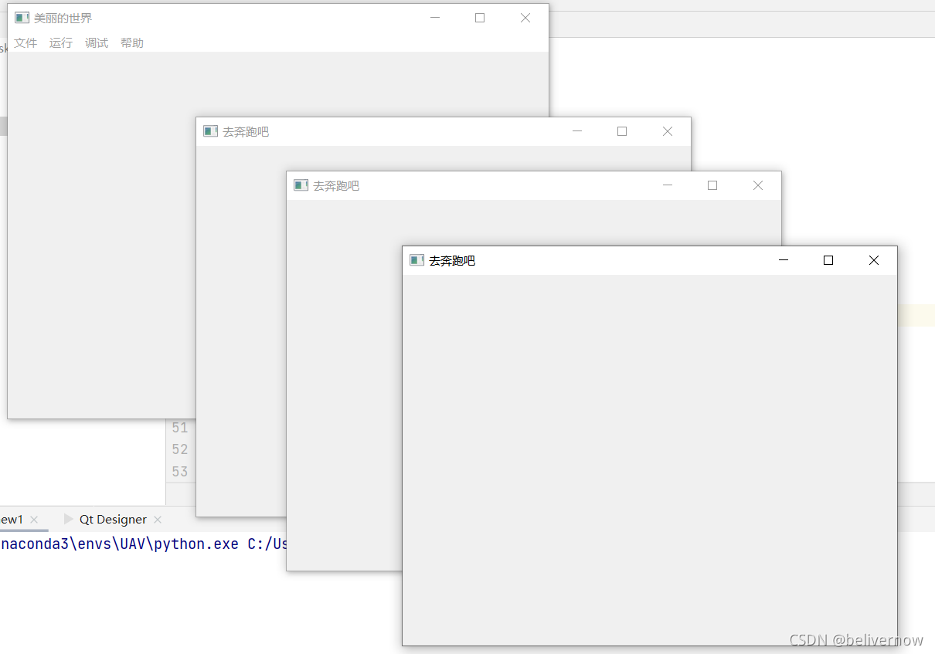Screen dimensions: 935x654
Task: Close the rearmost 去奔跑吧 window
Action: pyautogui.click(x=668, y=131)
